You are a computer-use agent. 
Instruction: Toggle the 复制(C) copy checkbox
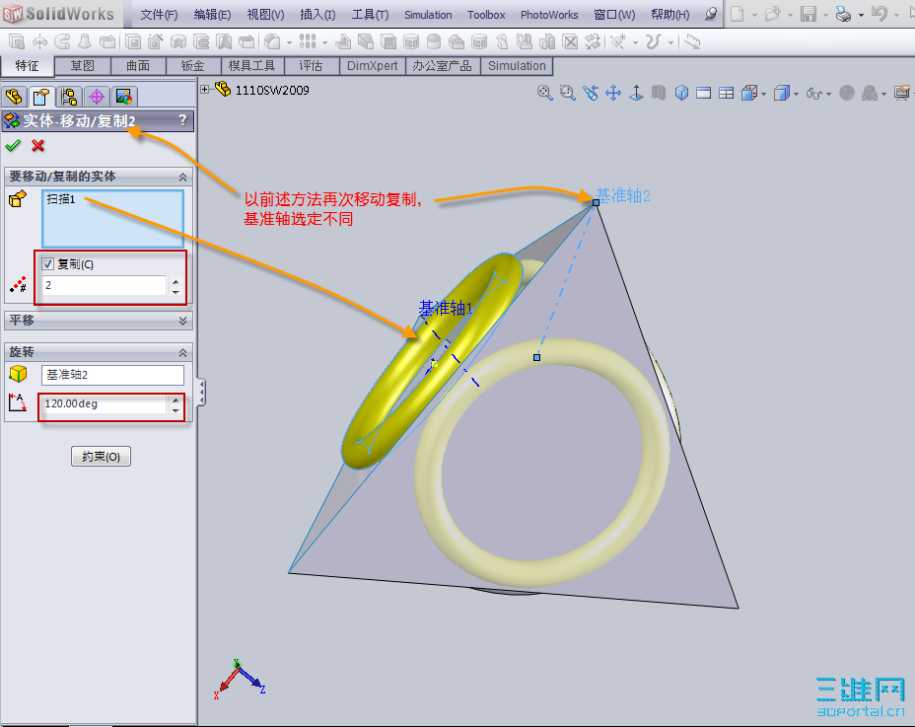tap(48, 264)
